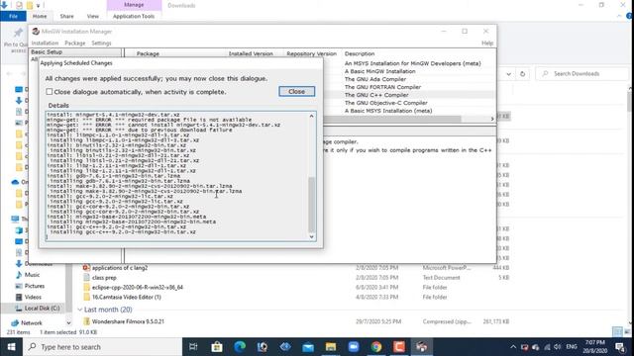Minimize the Explorer ribbon with chevron
This screenshot has height=356, width=634.
point(619,16)
